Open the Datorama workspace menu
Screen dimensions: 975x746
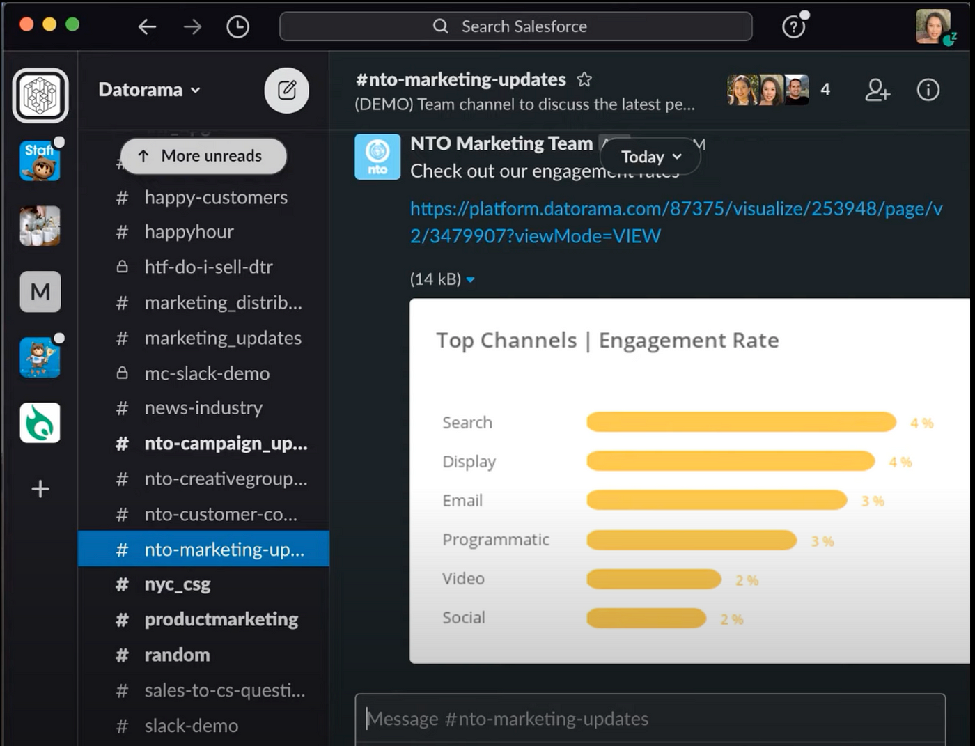coord(149,90)
